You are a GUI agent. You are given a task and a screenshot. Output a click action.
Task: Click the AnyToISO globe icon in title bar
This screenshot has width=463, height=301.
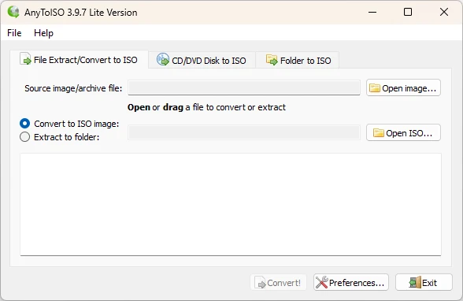tap(13, 12)
